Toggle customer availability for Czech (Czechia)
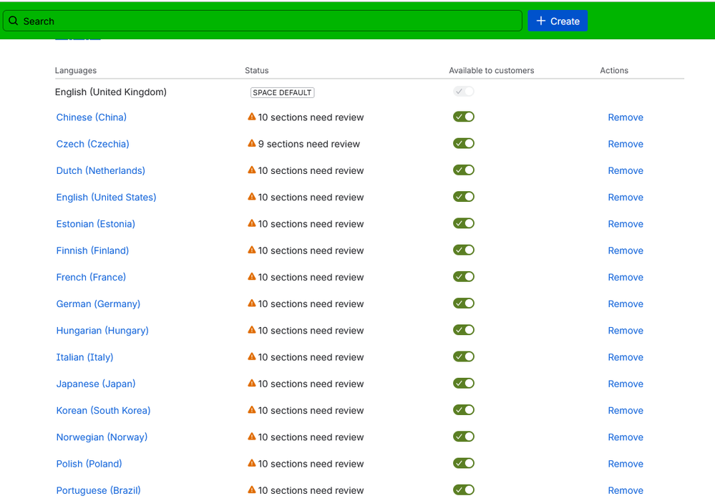 464,144
